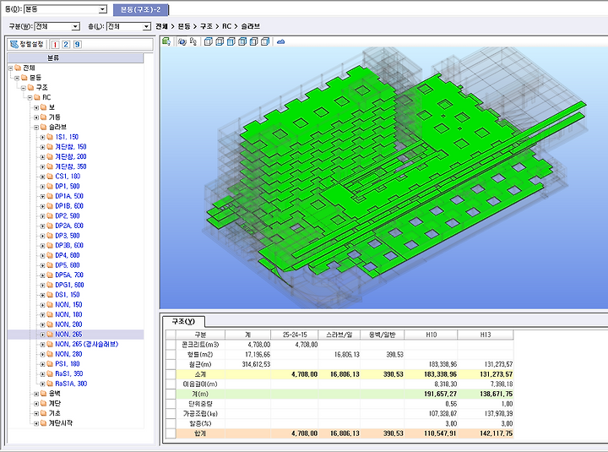Image resolution: width=608 pixels, height=452 pixels.
Task: Click the 스라브/일 column header
Action: pyautogui.click(x=339, y=335)
